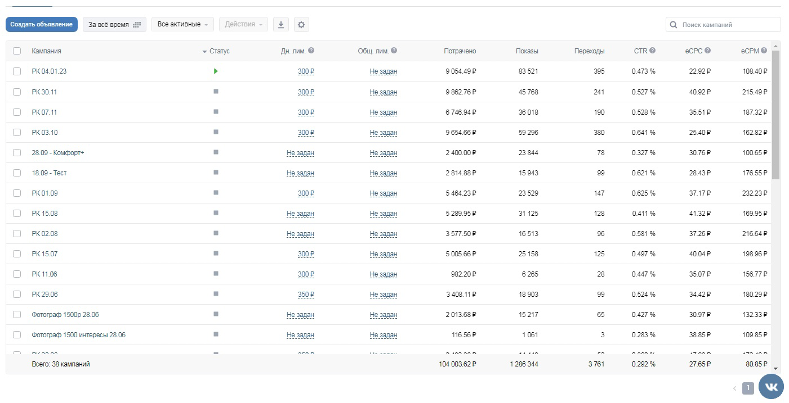Sort table by Показы column header
This screenshot has height=403, width=789.
[527, 51]
